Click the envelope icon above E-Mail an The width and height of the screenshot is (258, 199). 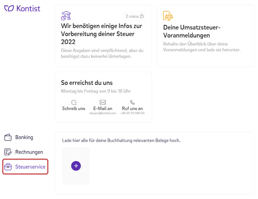[103, 102]
